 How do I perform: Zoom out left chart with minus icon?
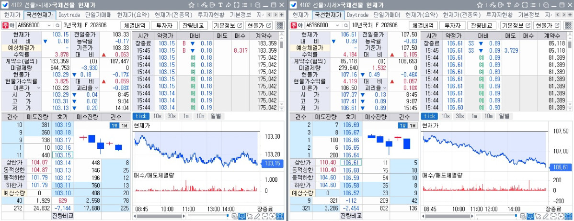(x=264, y=216)
